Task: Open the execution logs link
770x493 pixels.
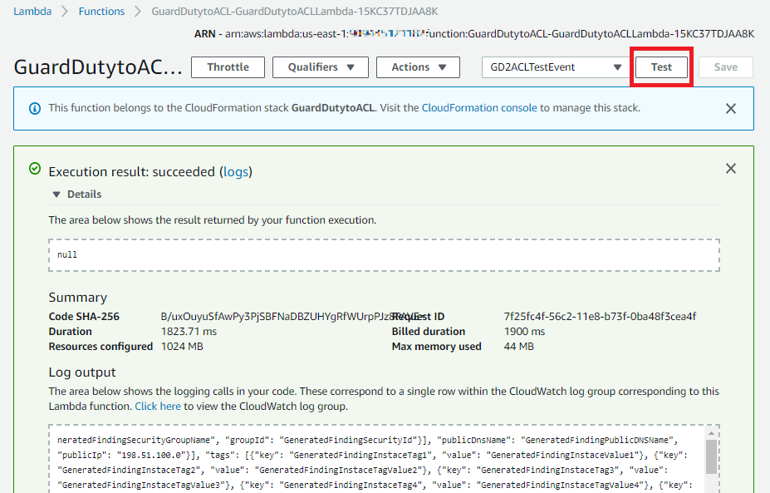Action: click(x=236, y=171)
